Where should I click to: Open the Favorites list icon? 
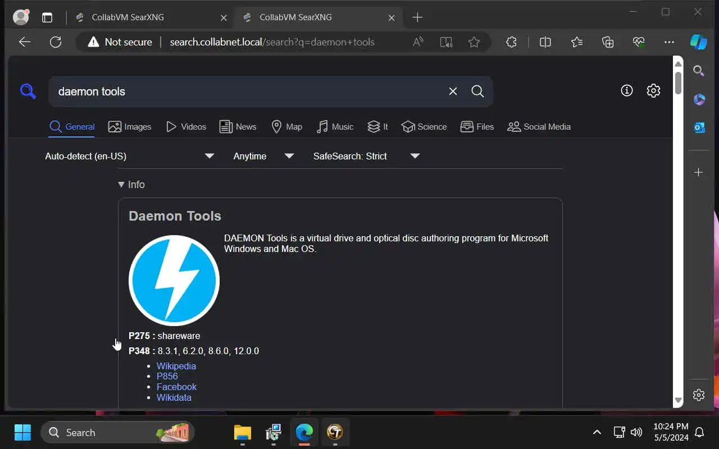pos(577,42)
